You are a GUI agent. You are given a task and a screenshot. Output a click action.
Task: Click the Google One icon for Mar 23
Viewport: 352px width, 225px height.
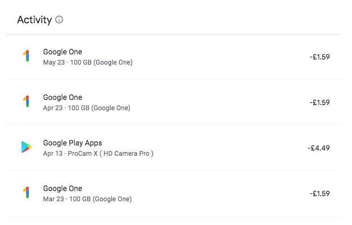pyautogui.click(x=27, y=192)
